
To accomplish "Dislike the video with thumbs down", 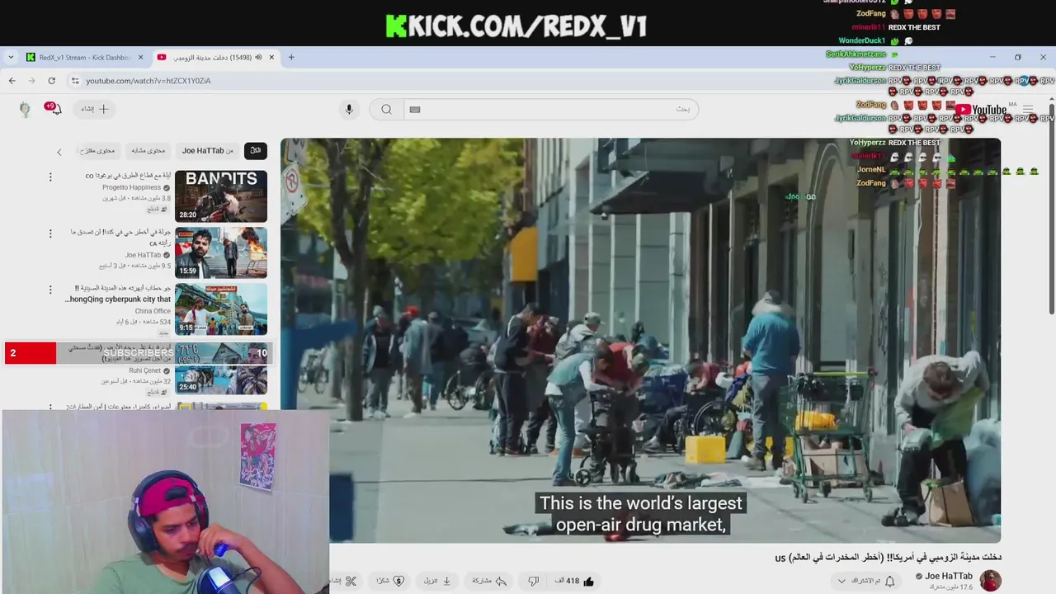I will 533,581.
